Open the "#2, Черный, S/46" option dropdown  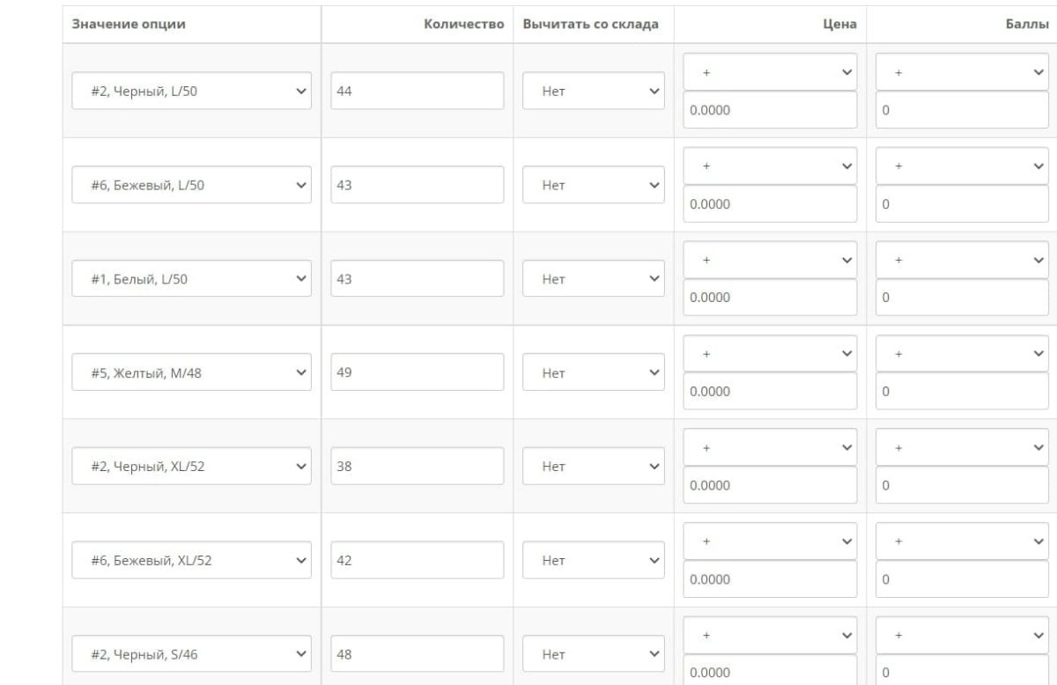(x=191, y=654)
